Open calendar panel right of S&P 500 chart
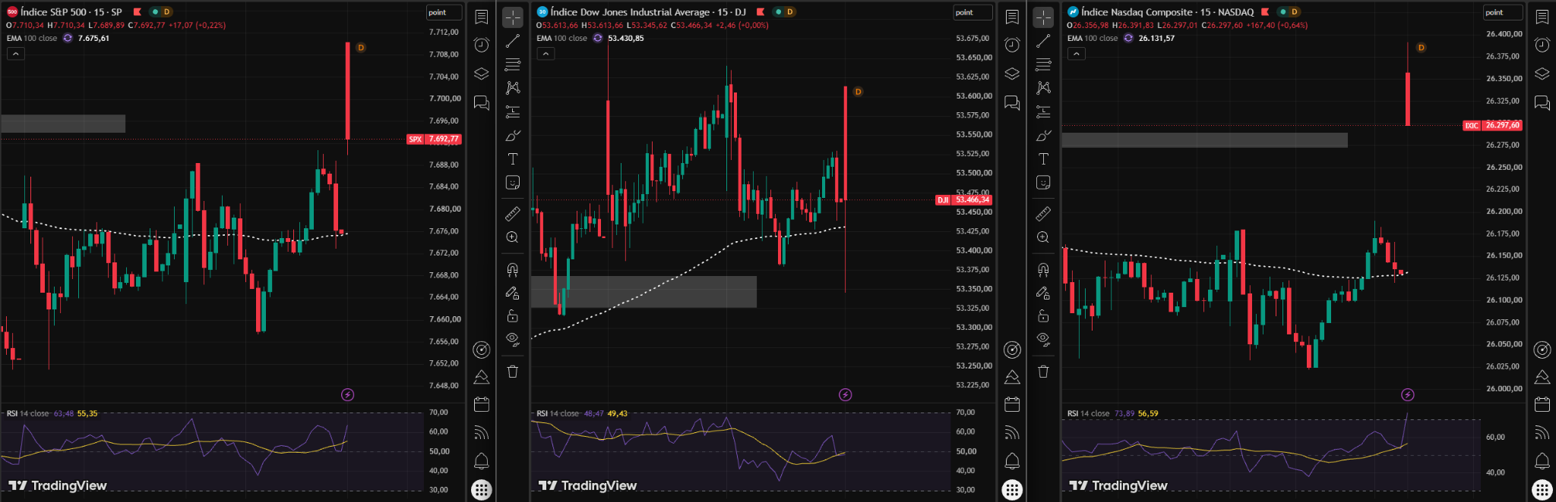 click(482, 404)
